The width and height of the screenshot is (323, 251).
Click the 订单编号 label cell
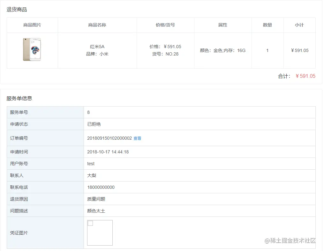tap(45, 138)
